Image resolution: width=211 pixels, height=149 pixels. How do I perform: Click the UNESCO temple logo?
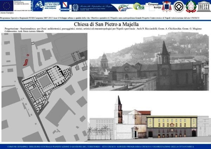(204, 6)
